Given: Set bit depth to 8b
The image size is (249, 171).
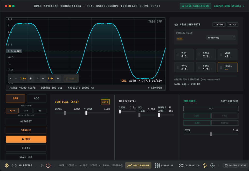Looking at the screenshot, I should (x=40, y=111).
